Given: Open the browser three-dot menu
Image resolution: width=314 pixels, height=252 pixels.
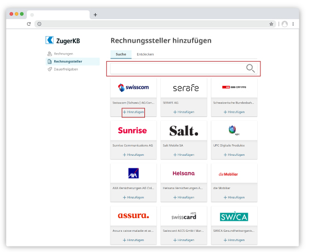Looking at the screenshot, I should [x=293, y=24].
